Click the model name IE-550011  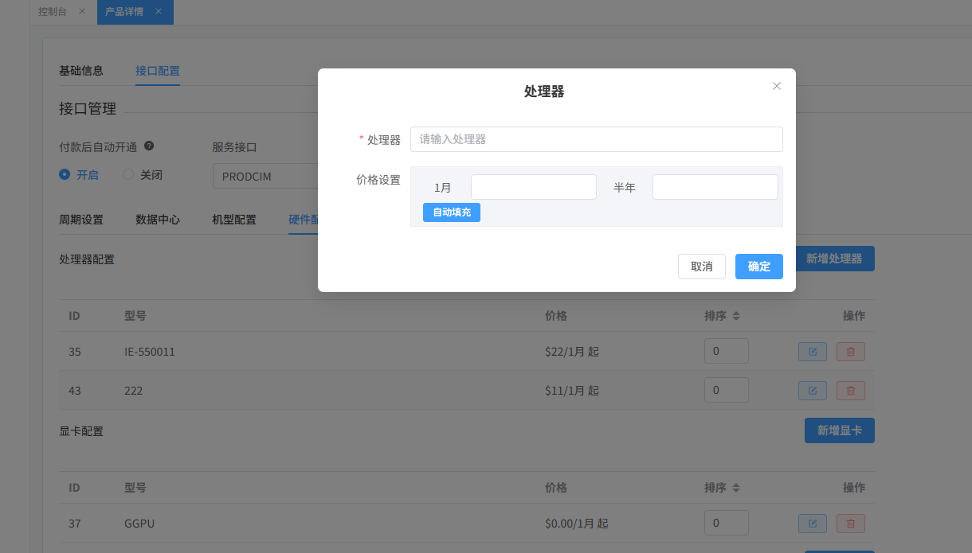click(150, 352)
